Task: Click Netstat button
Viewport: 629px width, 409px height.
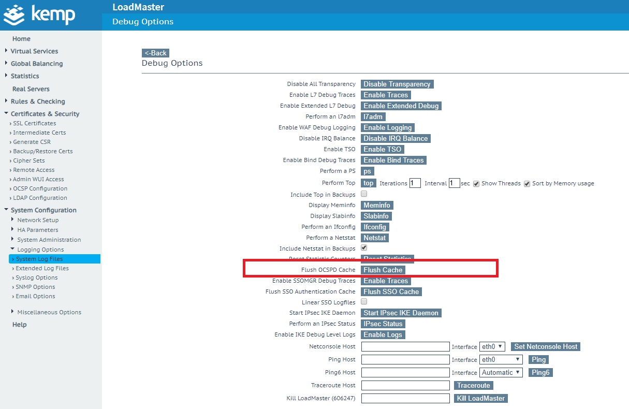Action: 375,238
